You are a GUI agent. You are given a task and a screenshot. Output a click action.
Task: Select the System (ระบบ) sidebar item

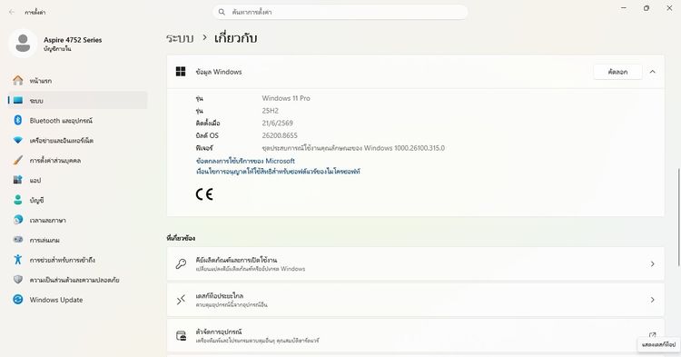tap(78, 100)
